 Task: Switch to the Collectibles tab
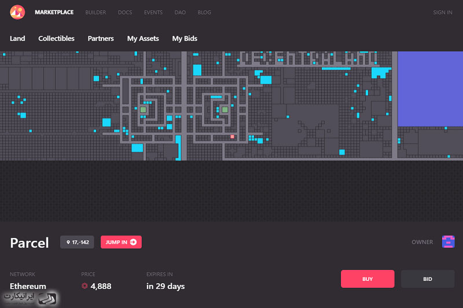click(56, 39)
